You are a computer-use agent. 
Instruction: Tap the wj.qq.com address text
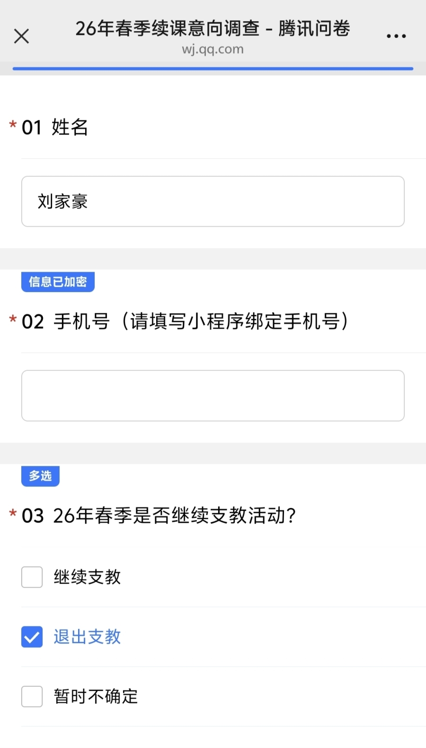click(x=213, y=49)
